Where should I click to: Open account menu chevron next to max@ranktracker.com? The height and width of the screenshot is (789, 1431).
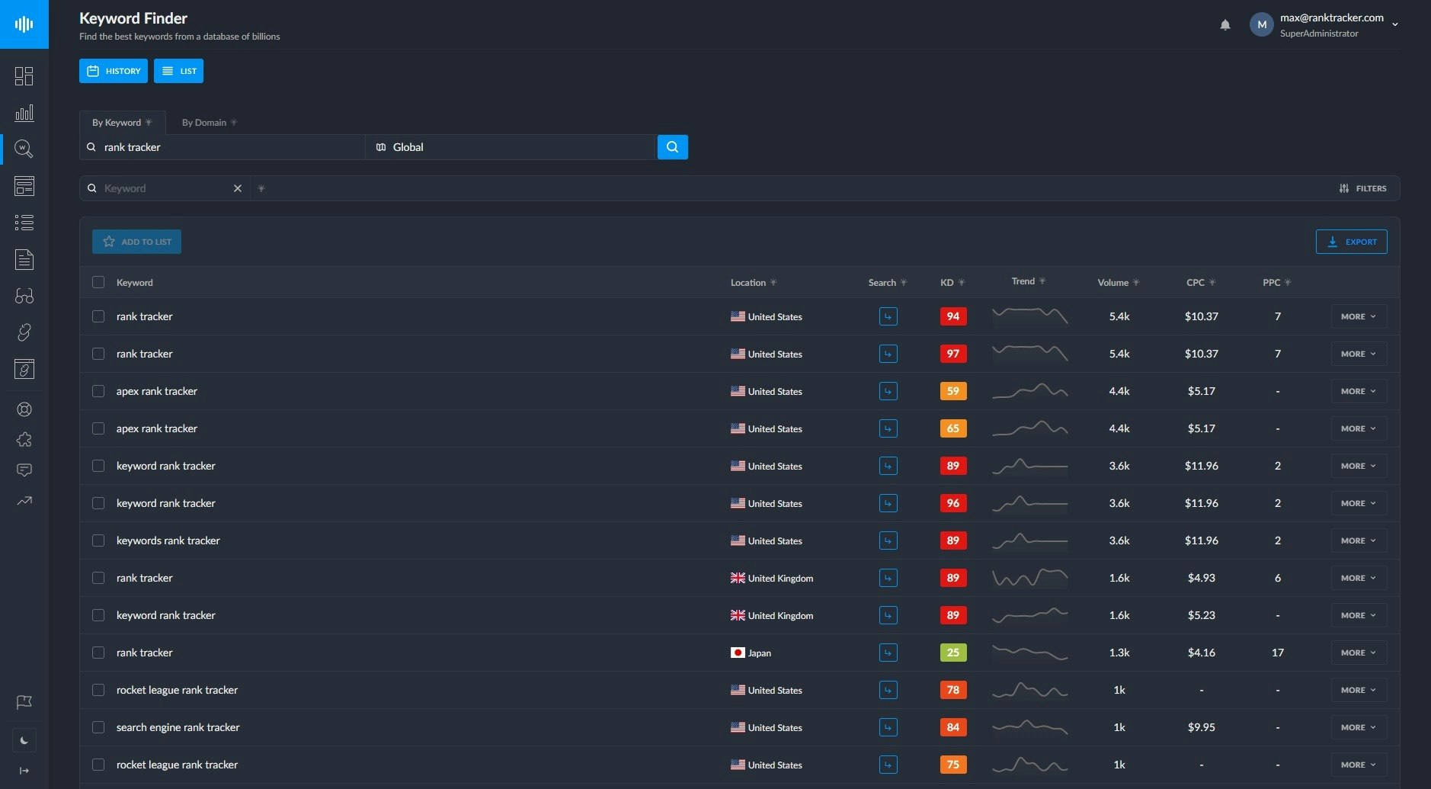point(1395,24)
